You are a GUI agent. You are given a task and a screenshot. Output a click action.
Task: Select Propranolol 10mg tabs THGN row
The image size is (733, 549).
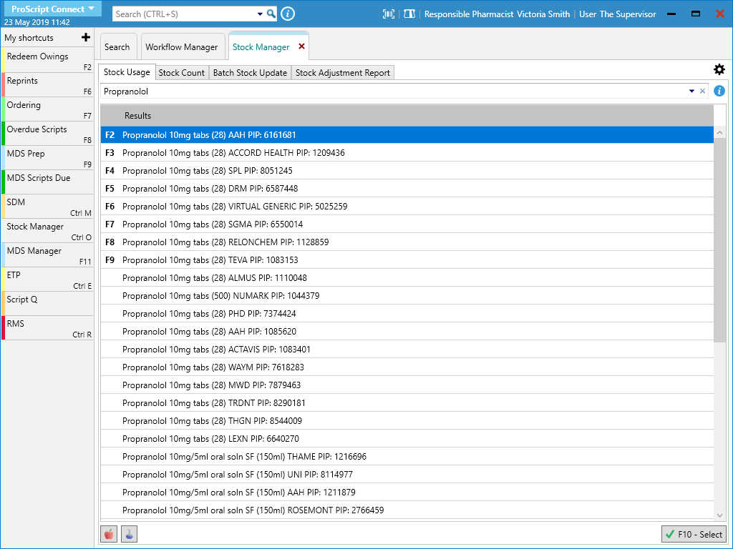click(x=407, y=420)
